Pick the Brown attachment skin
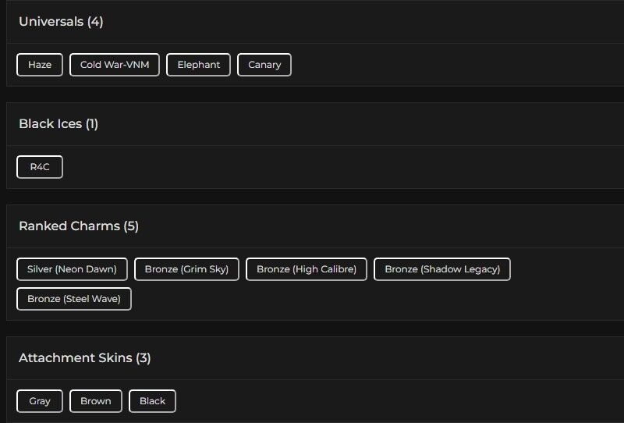Image resolution: width=624 pixels, height=423 pixels. 96,401
